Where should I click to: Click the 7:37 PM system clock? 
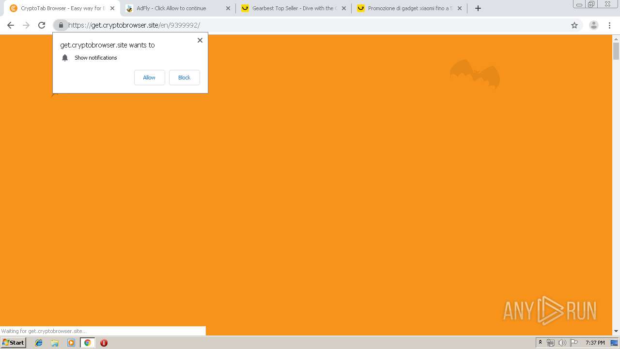(595, 343)
